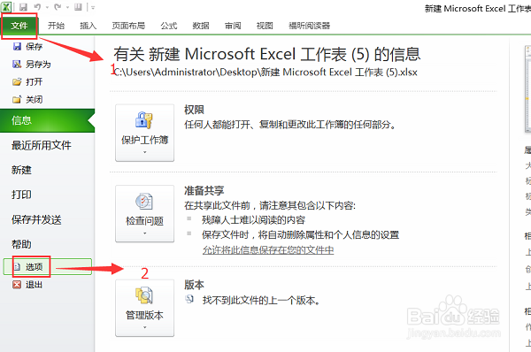Screen dimensions: 531x352
Task: Click the file path ending in 工作表 (5).xlsx
Action: [x=265, y=73]
